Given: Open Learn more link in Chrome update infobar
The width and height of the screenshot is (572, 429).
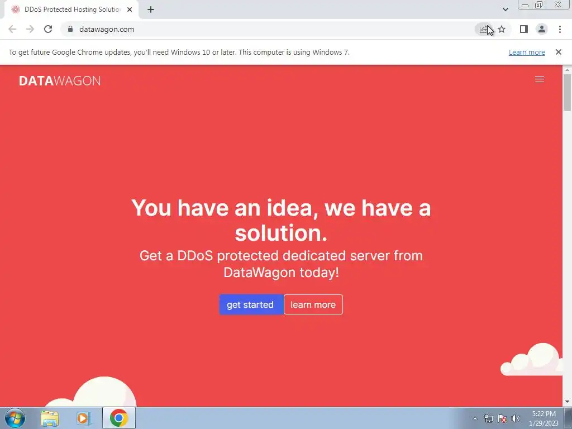Looking at the screenshot, I should pos(527,52).
